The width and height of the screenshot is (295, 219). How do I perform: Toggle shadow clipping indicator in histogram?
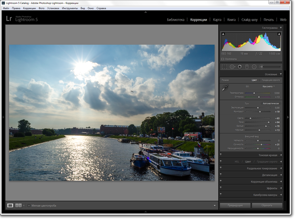pyautogui.click(x=223, y=34)
